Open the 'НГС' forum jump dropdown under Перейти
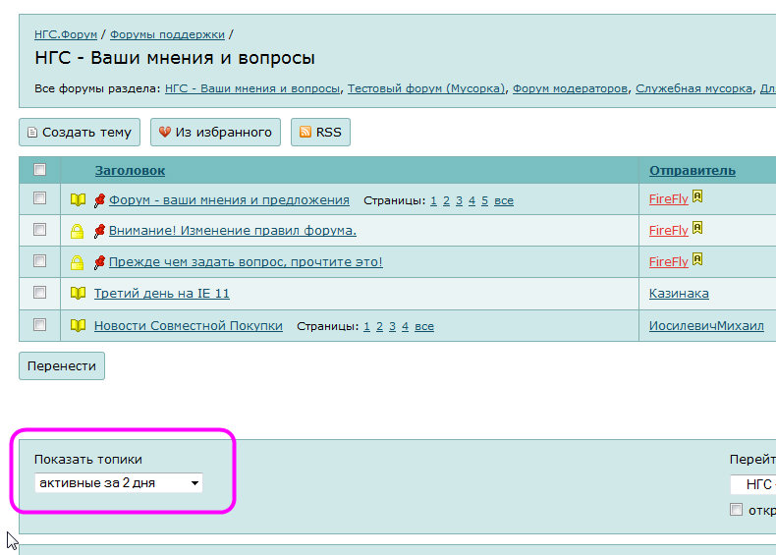The image size is (776, 555). (x=753, y=484)
